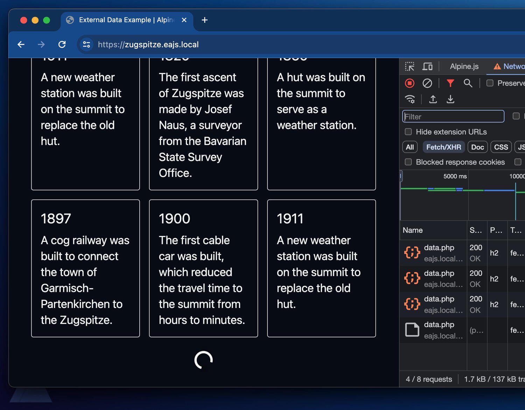Screen dimensions: 525x410
Task: Click the Status column header
Action: [x=476, y=230]
